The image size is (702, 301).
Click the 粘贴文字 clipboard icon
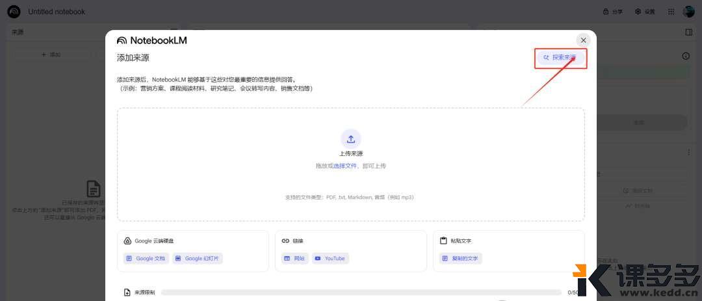(444, 241)
